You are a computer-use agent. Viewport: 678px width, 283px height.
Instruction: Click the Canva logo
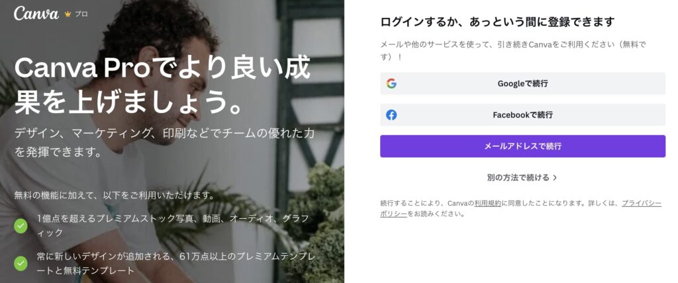coord(36,13)
